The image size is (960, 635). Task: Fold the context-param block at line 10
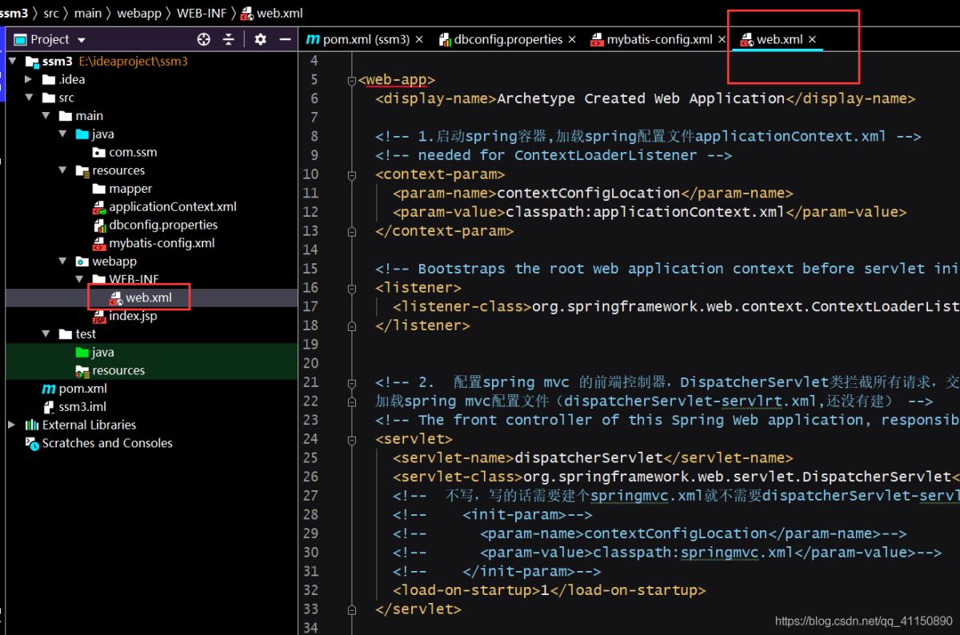352,174
